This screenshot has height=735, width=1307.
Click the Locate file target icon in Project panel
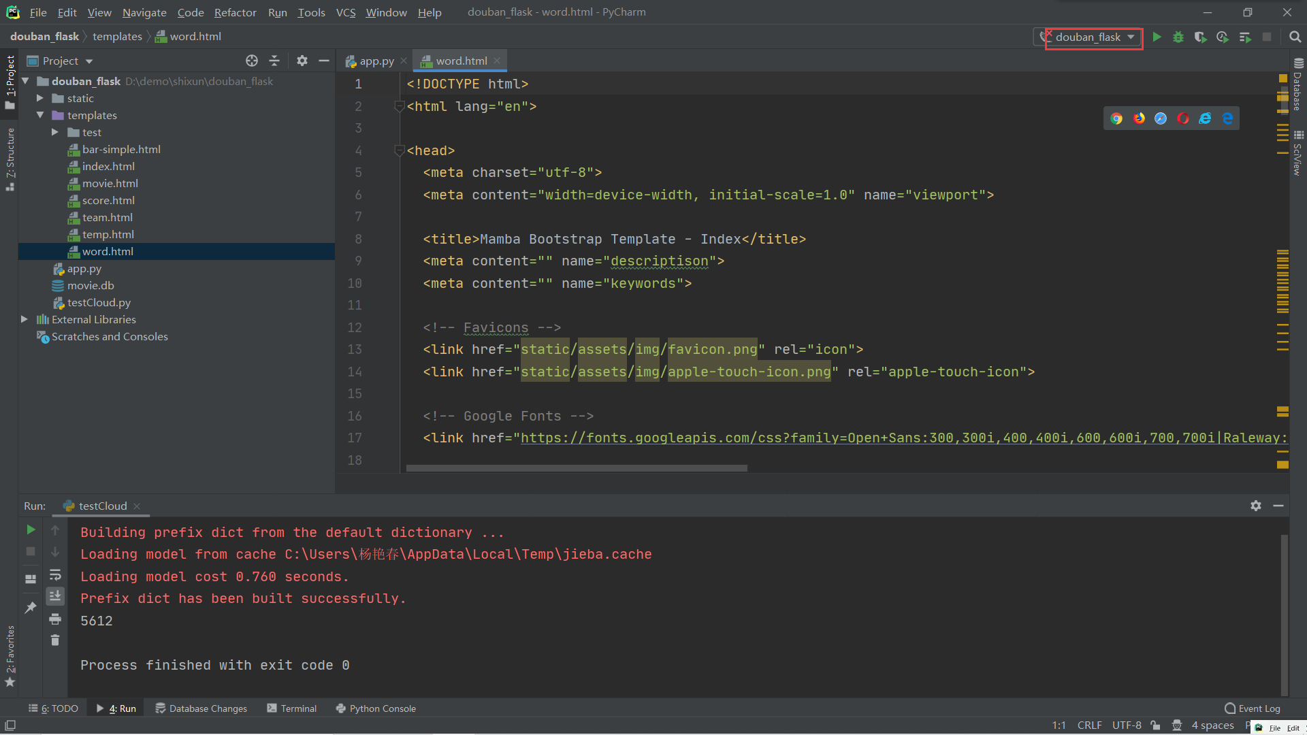coord(252,61)
